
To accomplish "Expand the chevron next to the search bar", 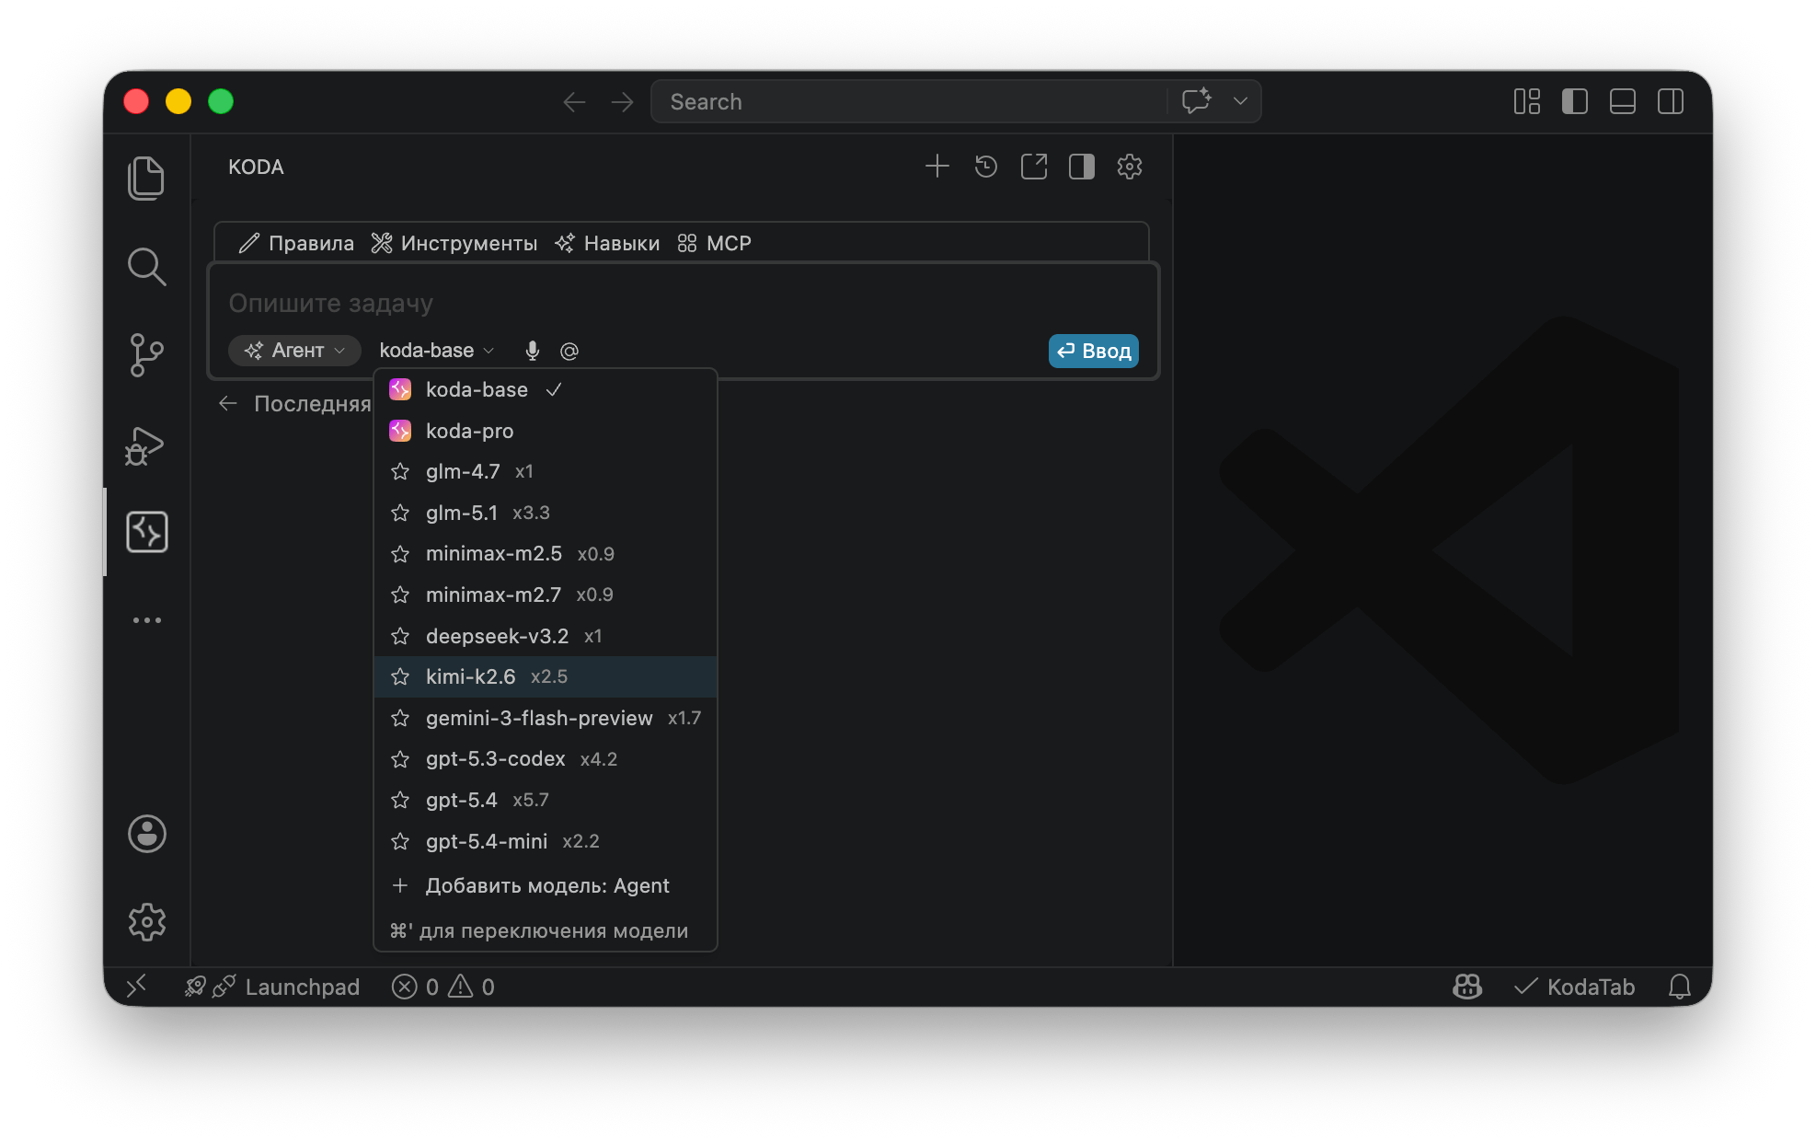I will pyautogui.click(x=1240, y=101).
